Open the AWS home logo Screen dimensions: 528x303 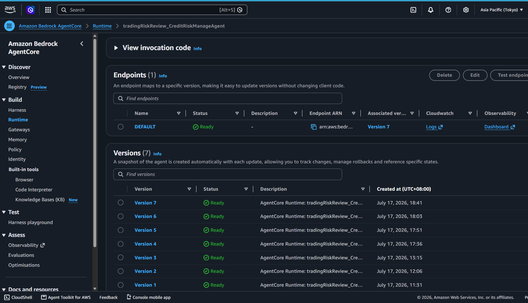(10, 10)
